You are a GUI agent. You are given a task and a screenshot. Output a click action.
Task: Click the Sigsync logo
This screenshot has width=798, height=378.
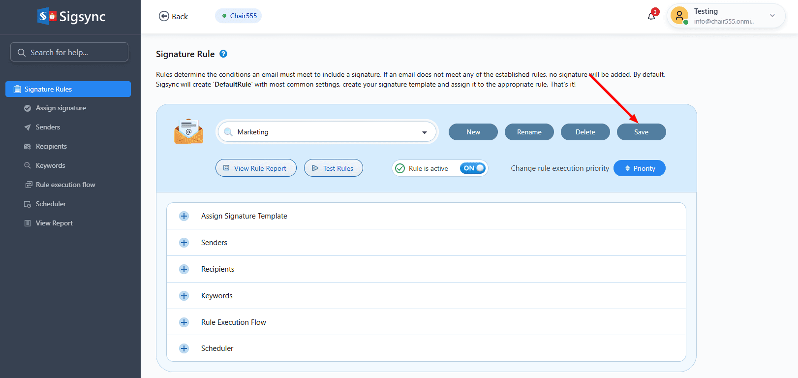[71, 16]
